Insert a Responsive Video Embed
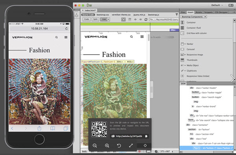The width and height of the screenshot is (236, 155). 195,76
